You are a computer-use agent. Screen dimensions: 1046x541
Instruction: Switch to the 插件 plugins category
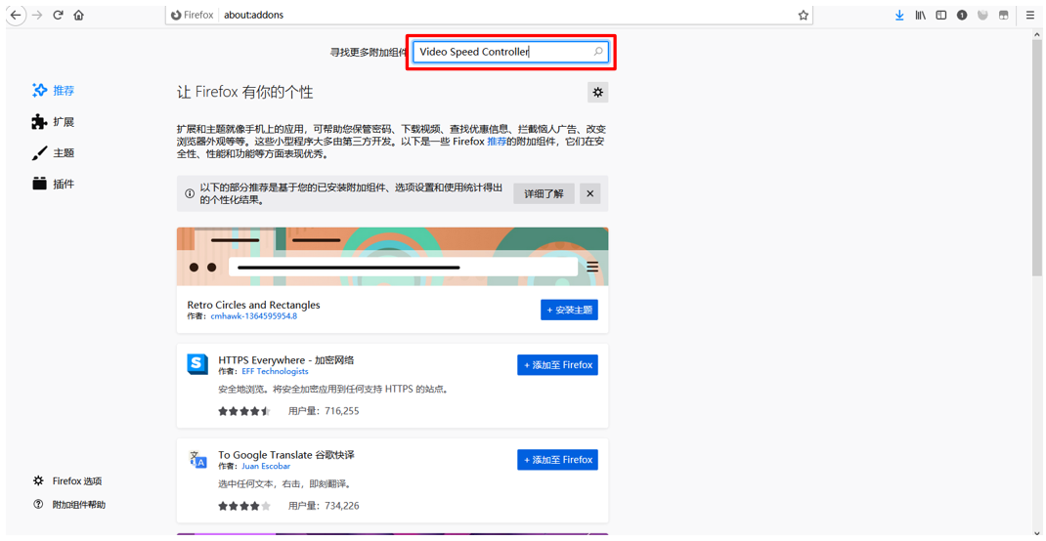(x=53, y=184)
